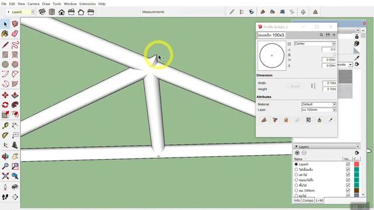Select the Walk footprints tool
Image resolution: width=374 pixels, height=210 pixels.
pyautogui.click(x=5, y=197)
